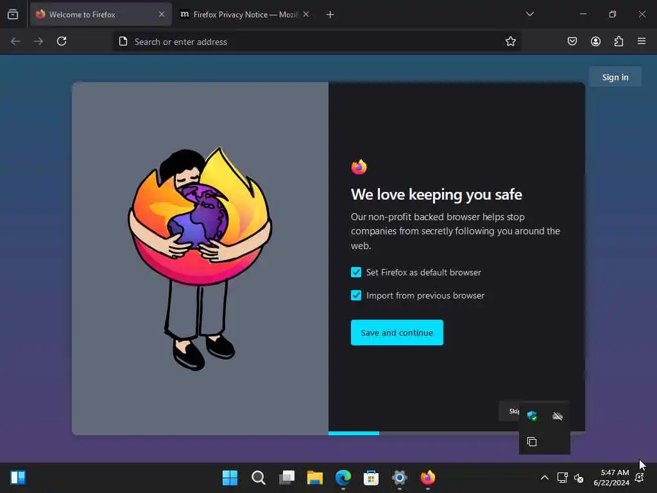Uncheck Set Firefox as default browser
This screenshot has width=657, height=493.
(x=356, y=272)
